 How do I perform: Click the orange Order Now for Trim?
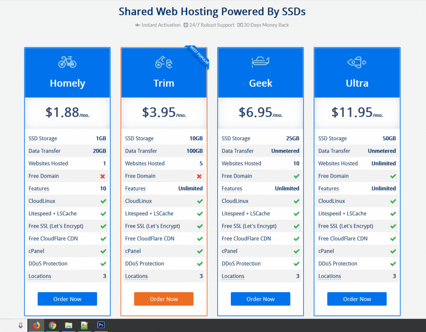164,299
